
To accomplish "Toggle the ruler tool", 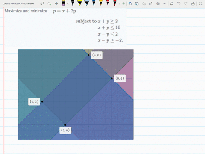I will 151,3.
